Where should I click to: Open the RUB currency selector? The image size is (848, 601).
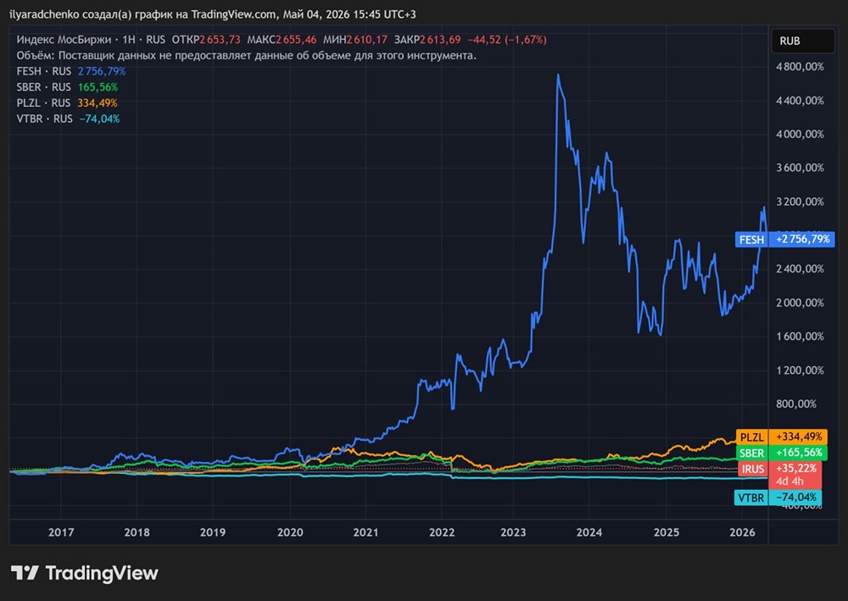(x=802, y=41)
